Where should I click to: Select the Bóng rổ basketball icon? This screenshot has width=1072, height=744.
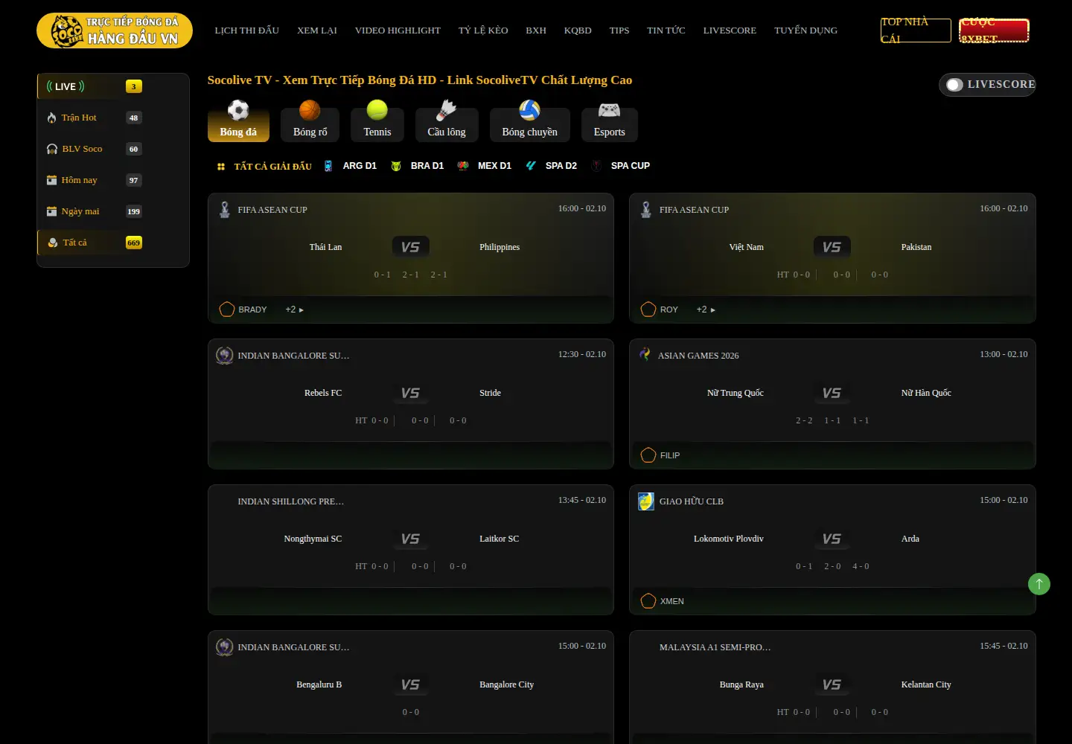(x=310, y=110)
